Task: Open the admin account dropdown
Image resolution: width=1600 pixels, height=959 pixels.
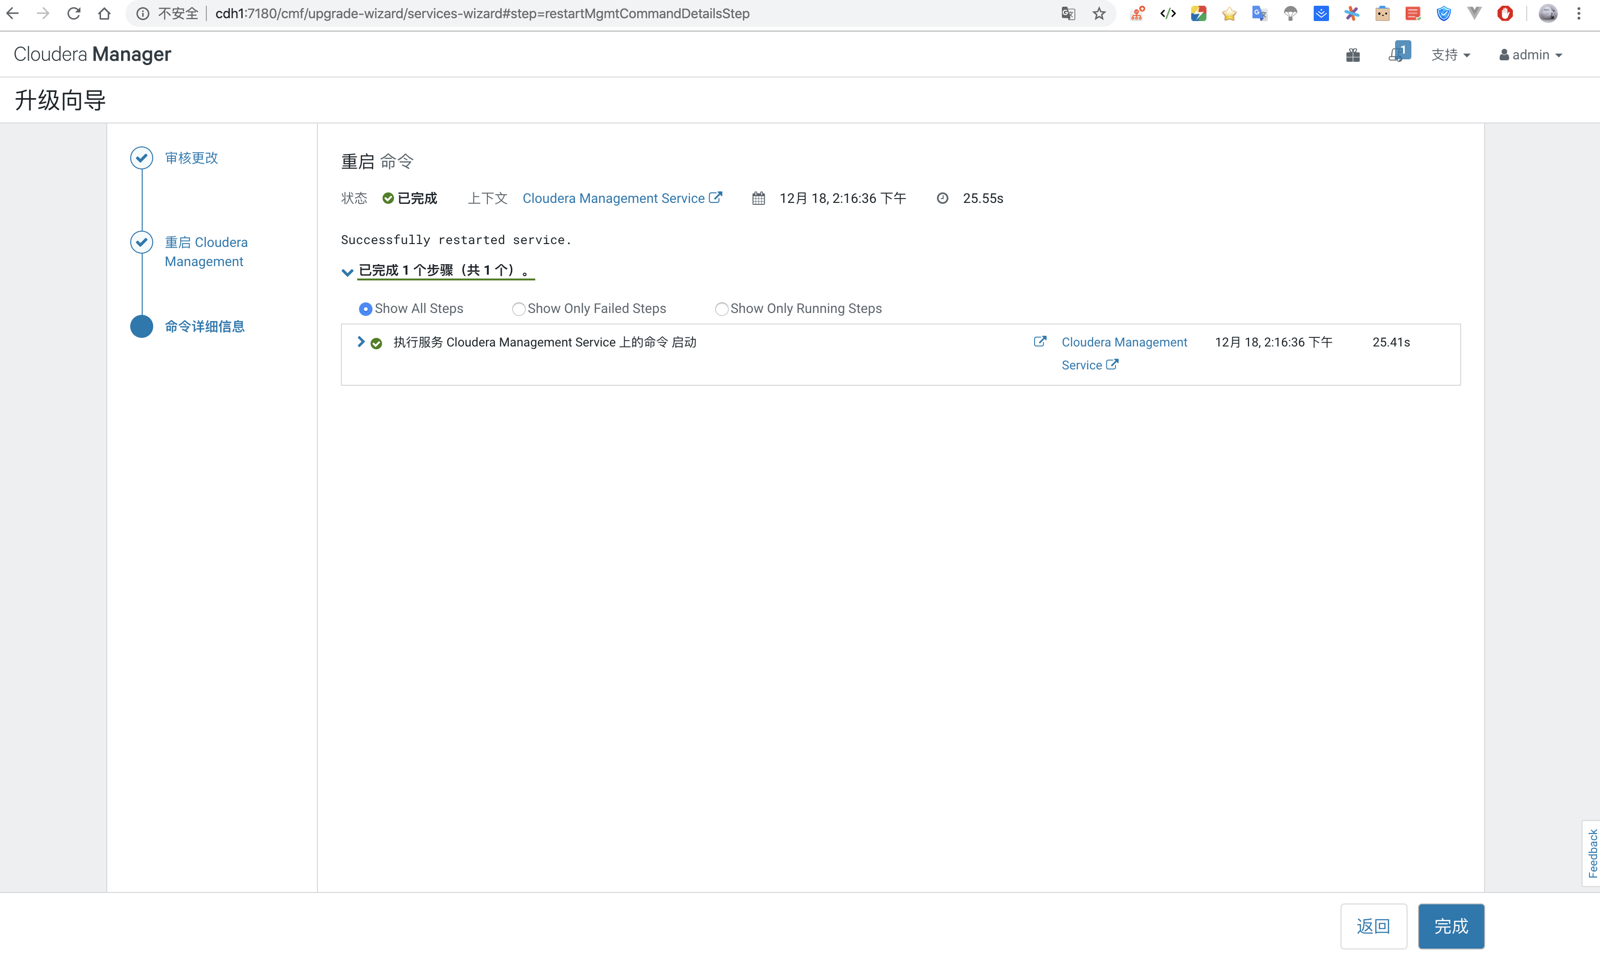Action: 1531,54
